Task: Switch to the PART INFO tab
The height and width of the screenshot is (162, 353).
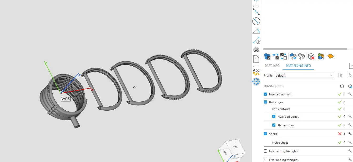Action: (272, 66)
